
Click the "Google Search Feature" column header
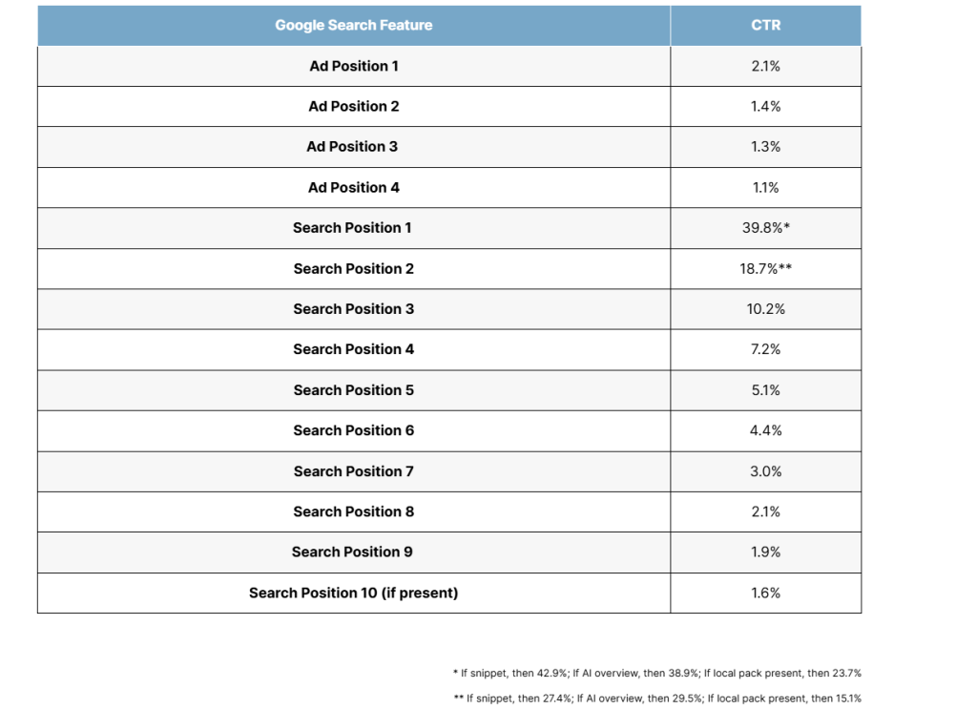click(x=353, y=26)
